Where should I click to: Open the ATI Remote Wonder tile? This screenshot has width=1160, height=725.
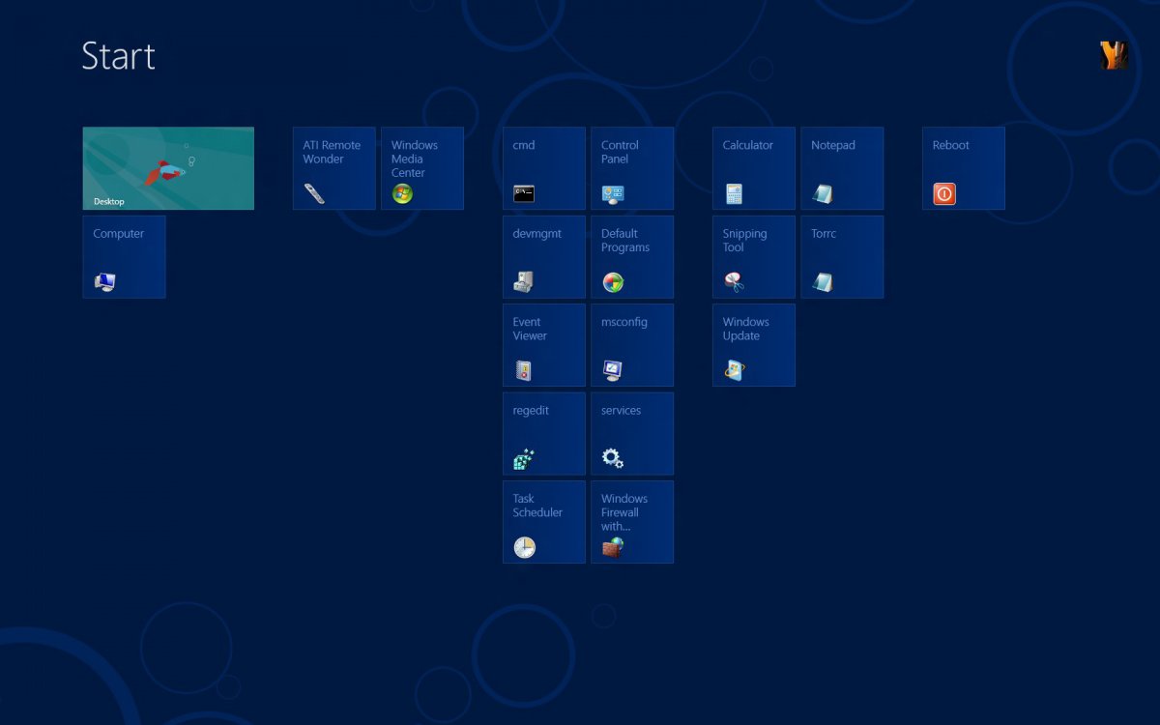pyautogui.click(x=333, y=168)
